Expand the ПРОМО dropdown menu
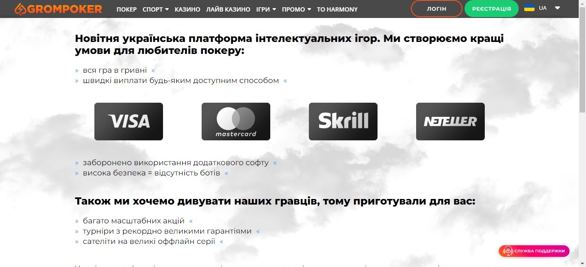This screenshot has height=267, width=586. click(296, 9)
